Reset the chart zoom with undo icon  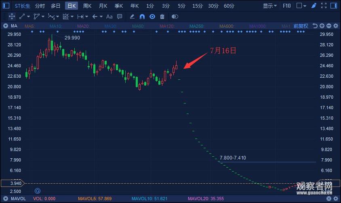point(315,26)
